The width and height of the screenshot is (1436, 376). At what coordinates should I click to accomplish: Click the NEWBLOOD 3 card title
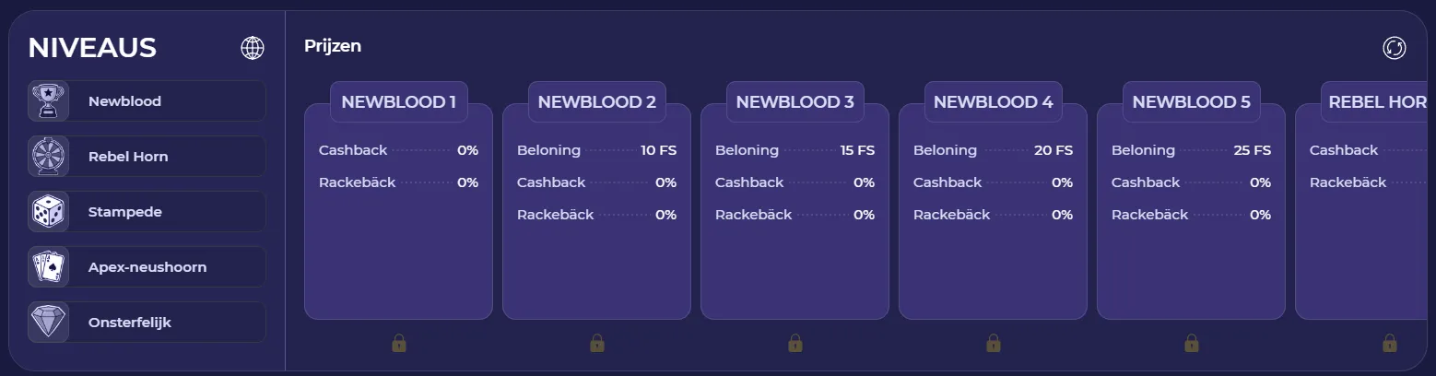point(795,102)
